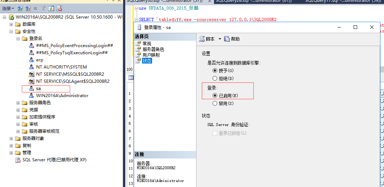Click the connect server icon in Object Explorer
The image size is (384, 187).
tap(20, 9)
